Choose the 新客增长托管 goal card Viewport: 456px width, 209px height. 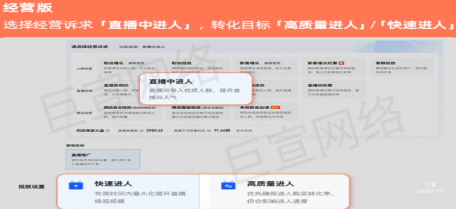click(334, 67)
